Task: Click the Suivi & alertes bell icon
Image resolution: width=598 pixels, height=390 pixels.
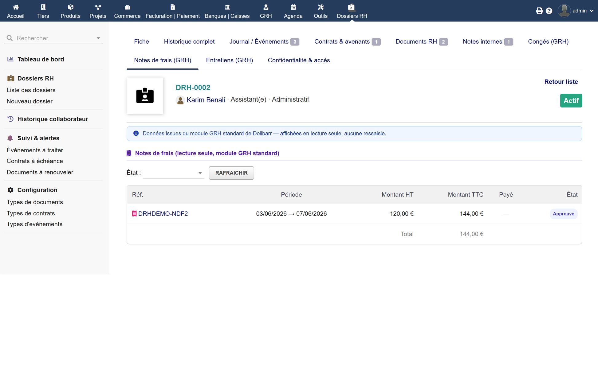Action: point(10,138)
